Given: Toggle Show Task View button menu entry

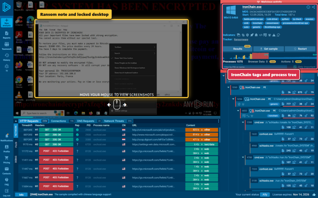Looking at the screenshot, I should coord(124,58).
